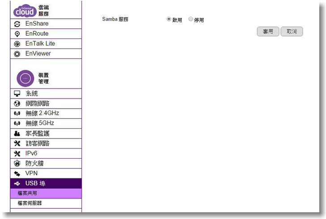The height and width of the screenshot is (219, 326).
Task: Enable Samba service with 啟用 radio
Action: tap(169, 19)
